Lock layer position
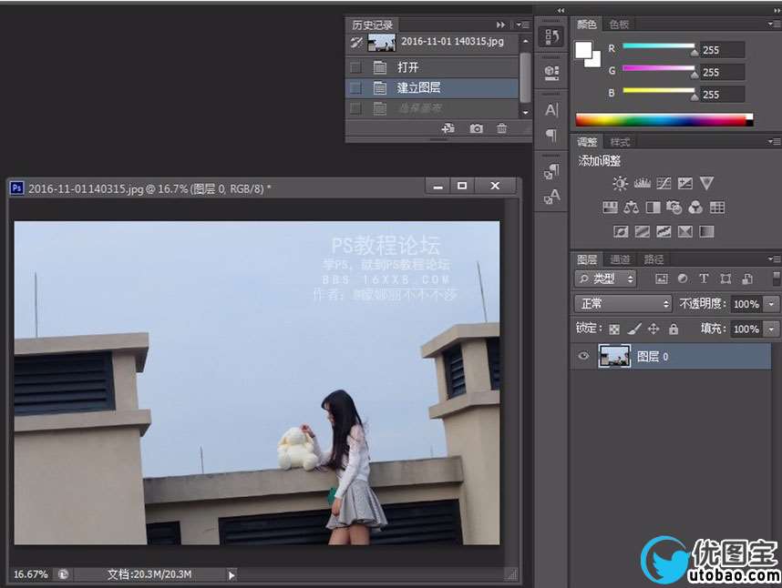This screenshot has height=588, width=782. point(653,329)
